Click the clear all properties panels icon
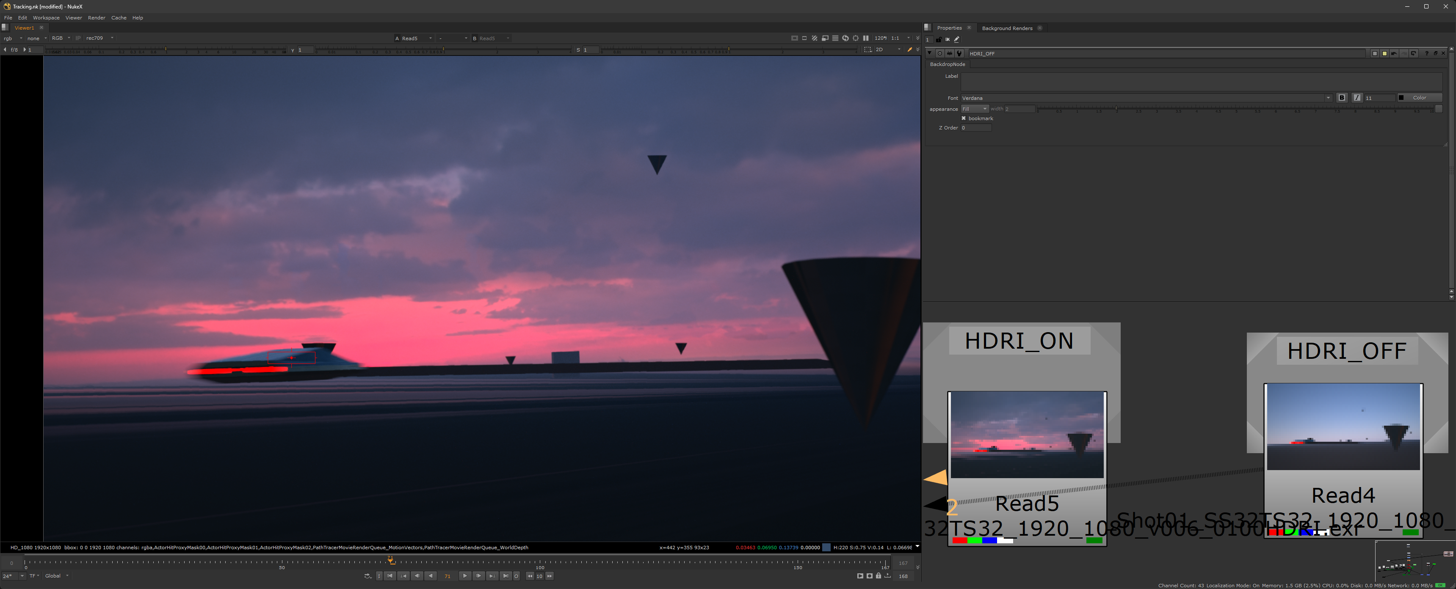This screenshot has width=1456, height=589. coord(948,39)
